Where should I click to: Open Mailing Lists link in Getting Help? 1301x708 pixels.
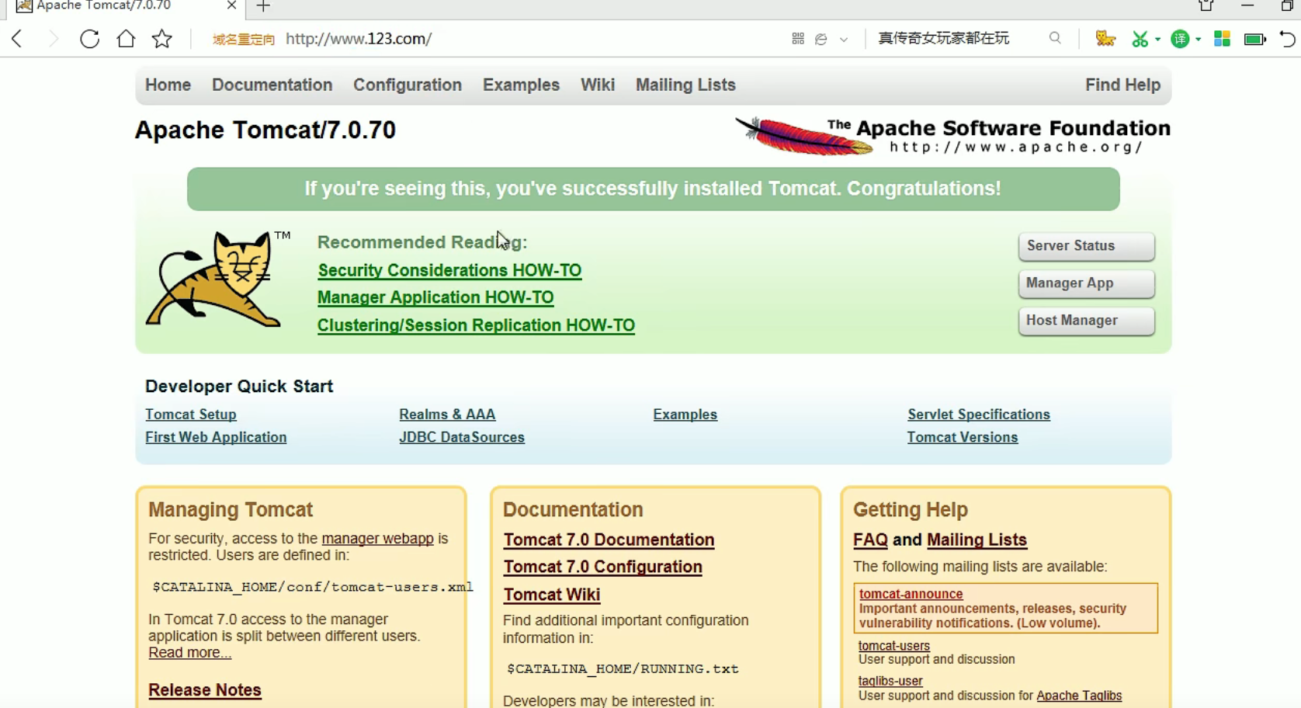(977, 540)
